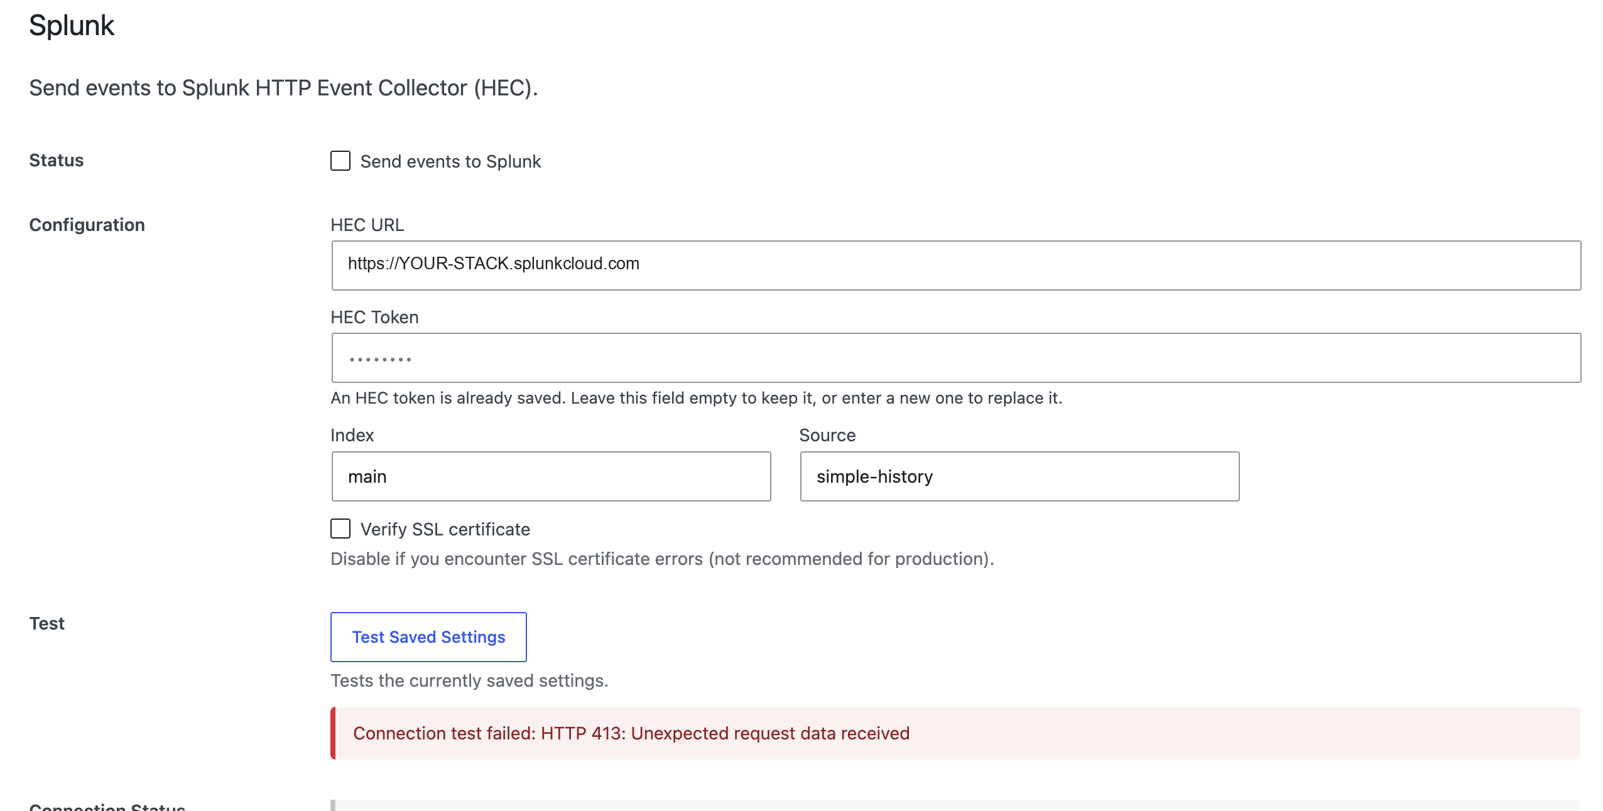Click the Connection test failed HTTP 413 message
This screenshot has height=811, width=1603.
click(x=955, y=733)
